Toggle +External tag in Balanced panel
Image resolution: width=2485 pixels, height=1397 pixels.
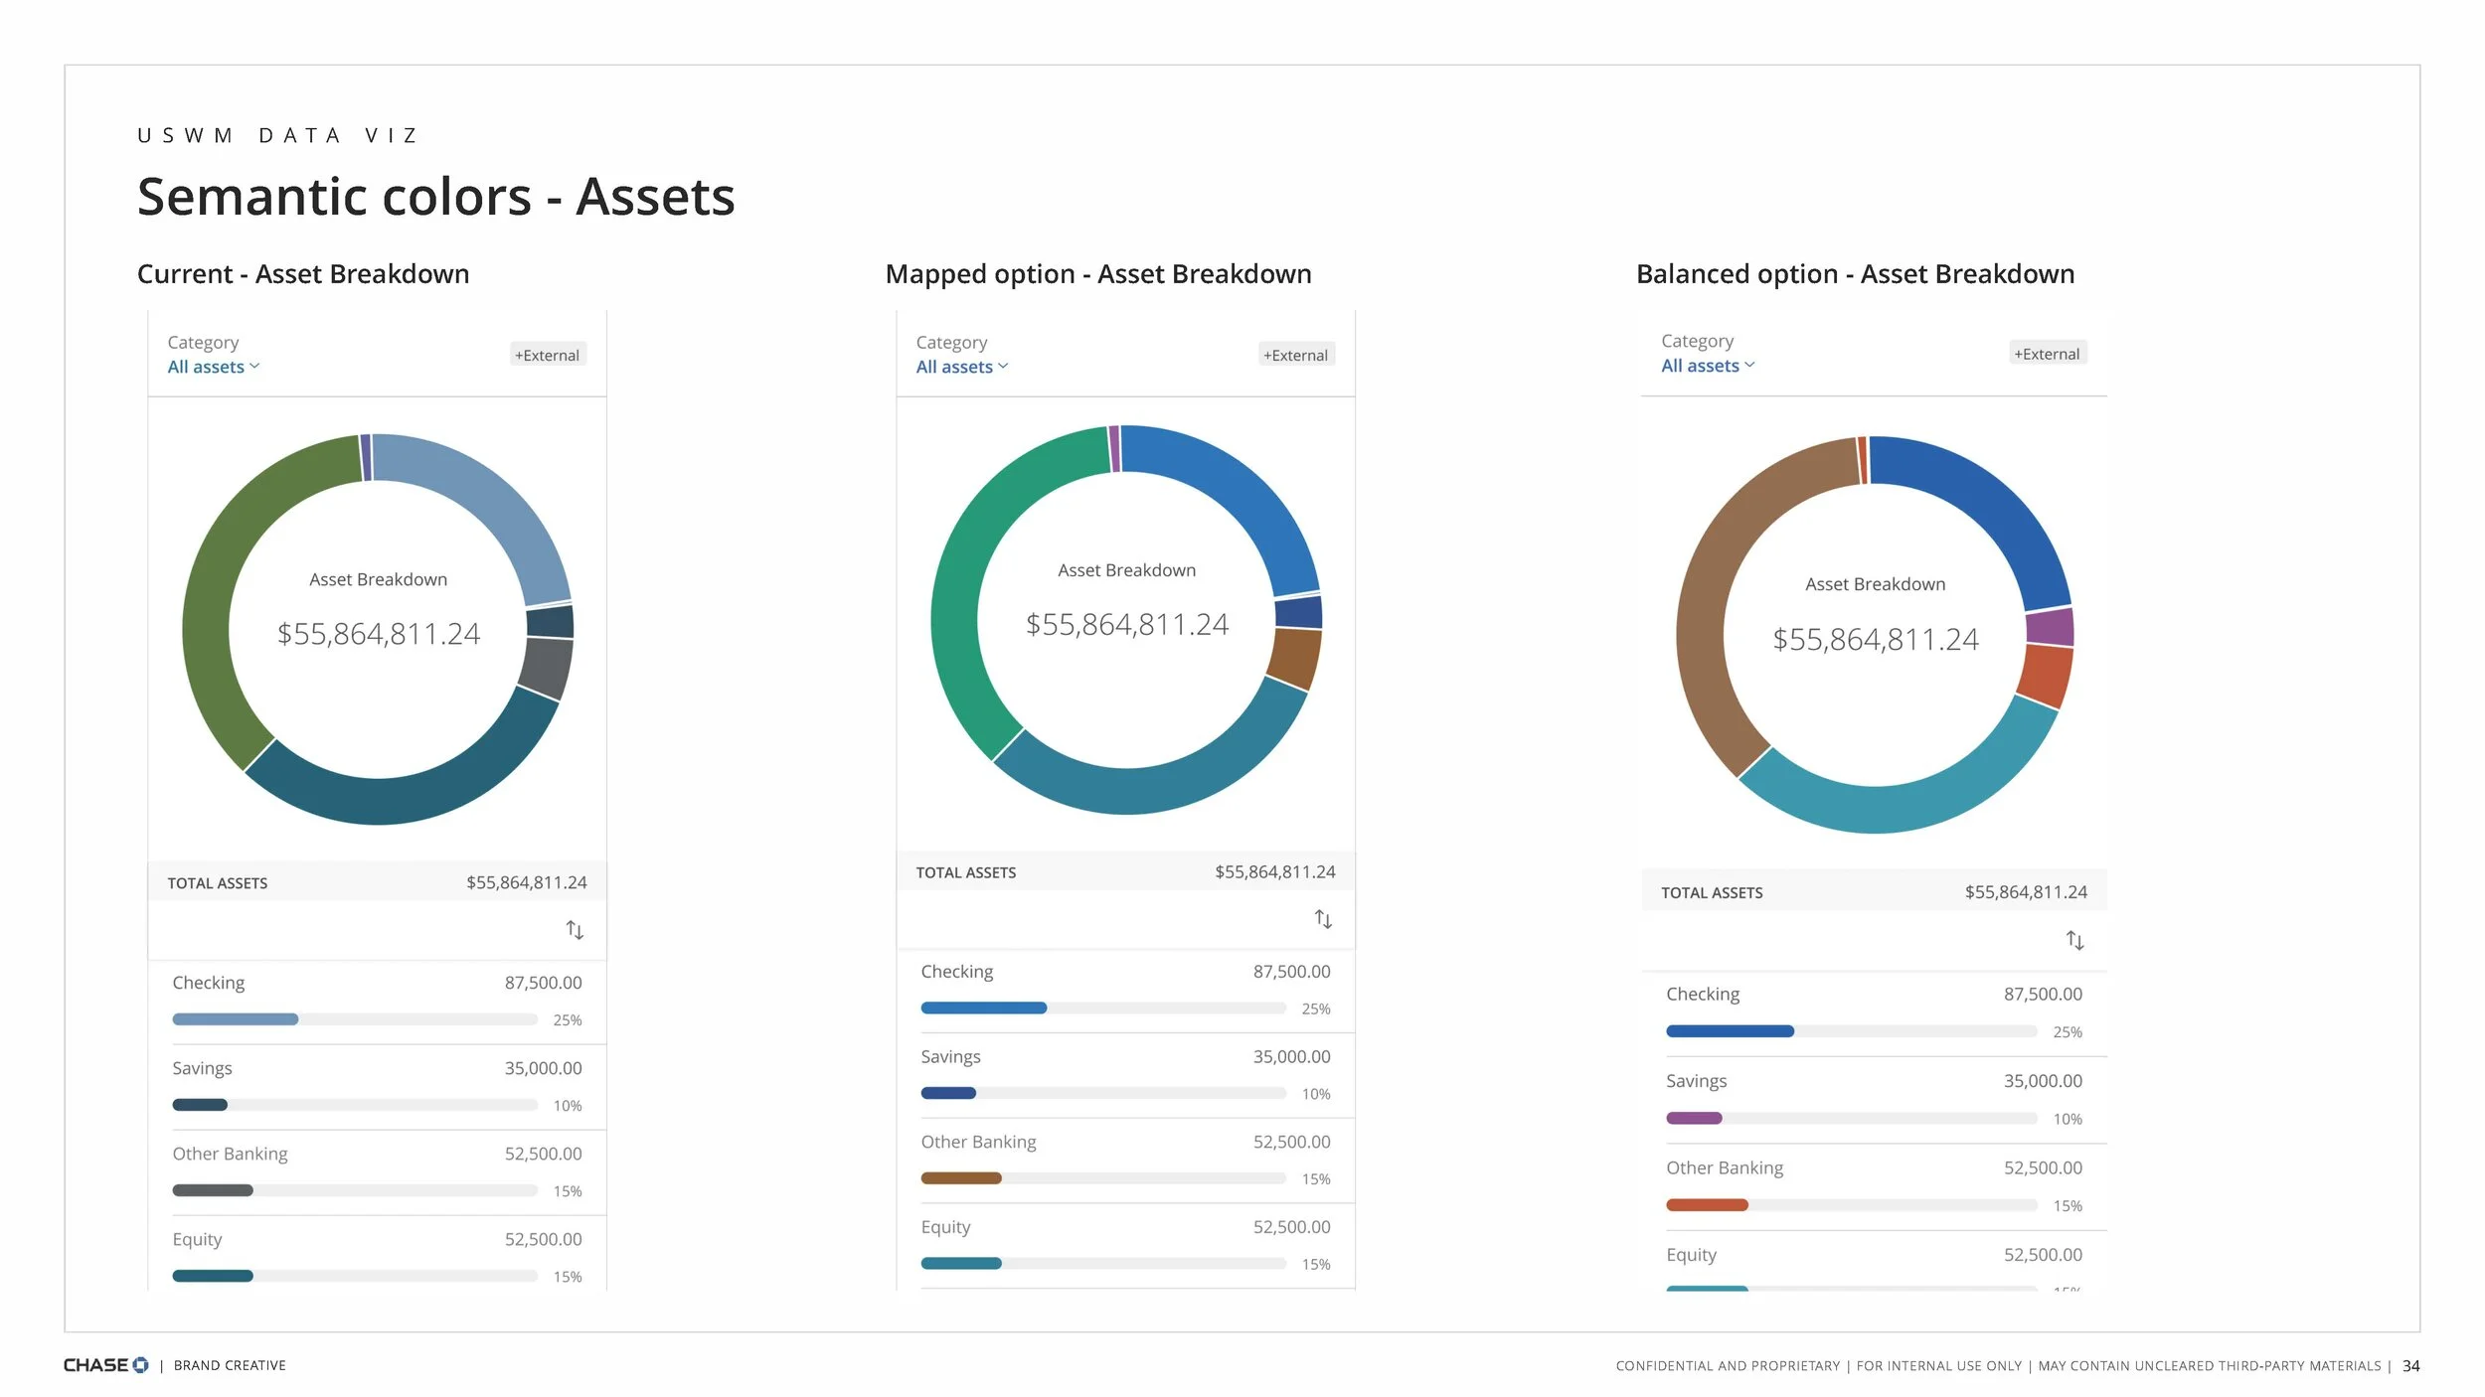tap(2047, 354)
